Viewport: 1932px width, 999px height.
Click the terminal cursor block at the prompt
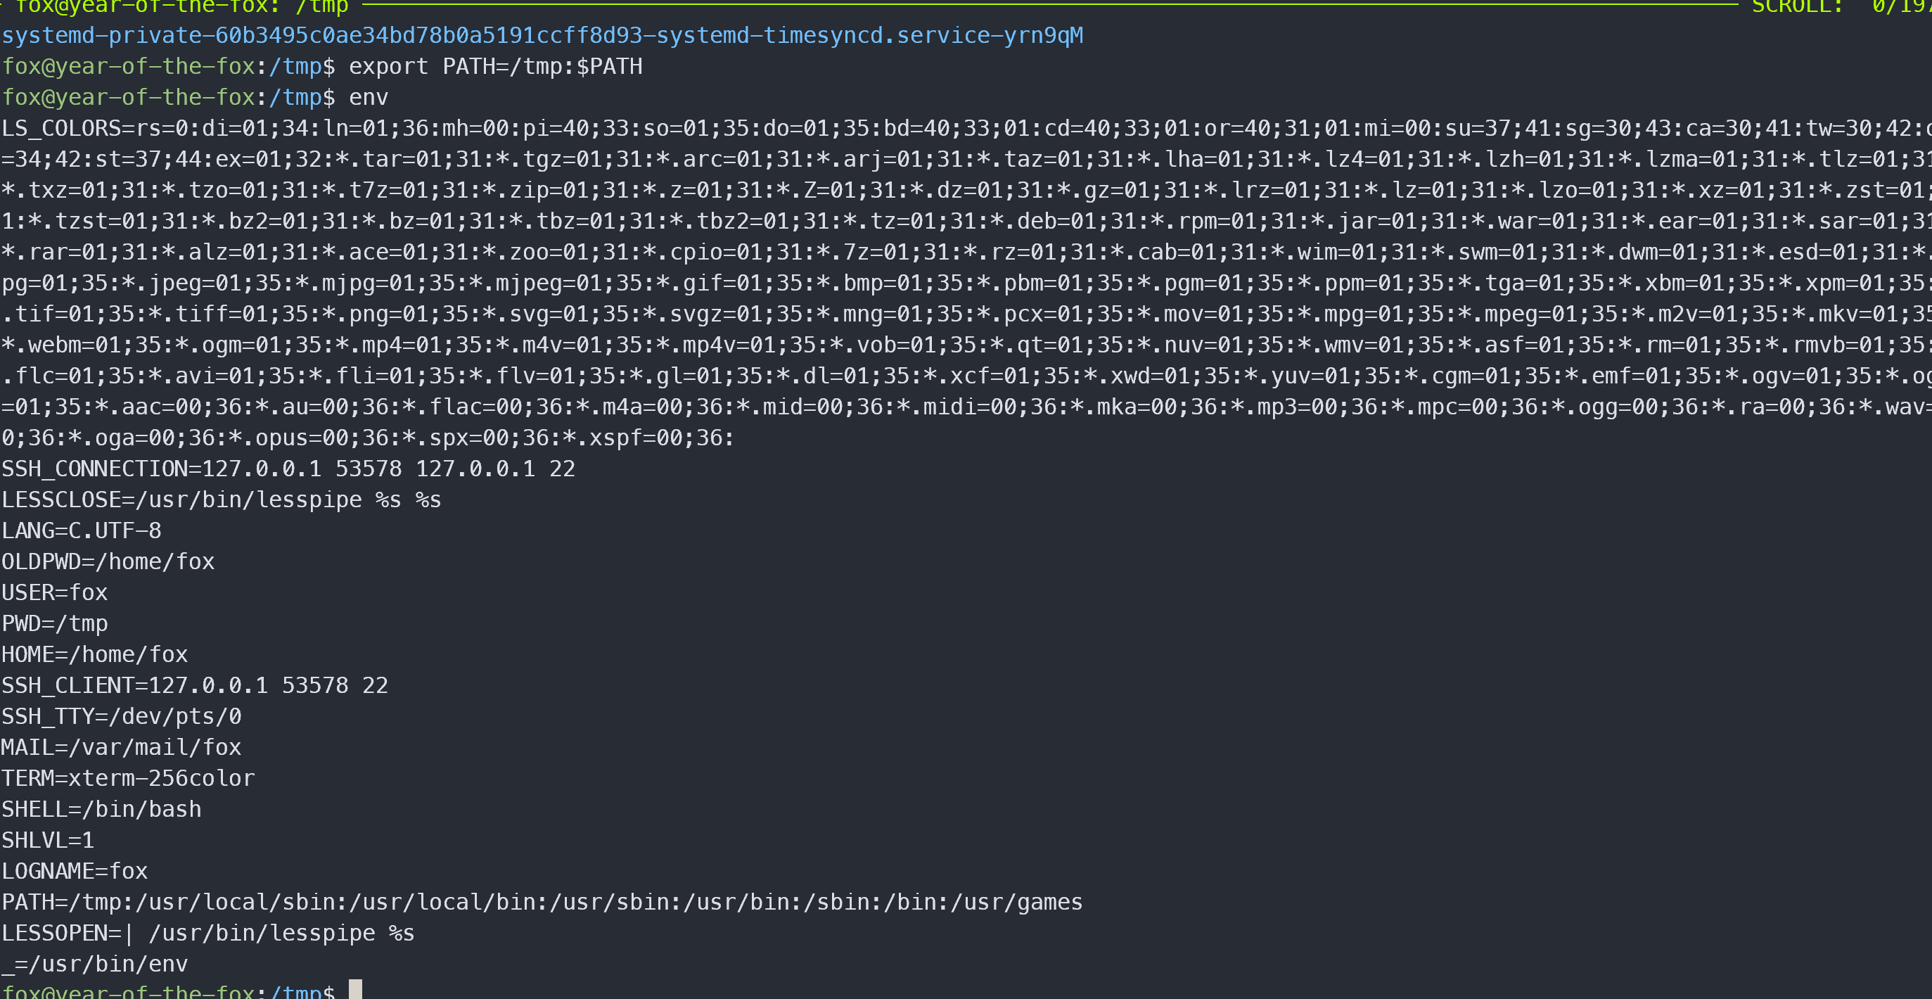point(355,989)
